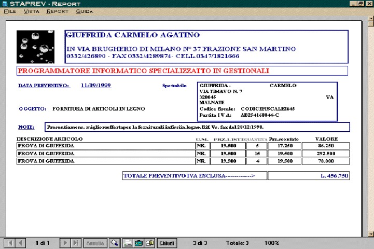The width and height of the screenshot is (374, 249).
Task: Open the Vista menu
Action: (x=31, y=11)
